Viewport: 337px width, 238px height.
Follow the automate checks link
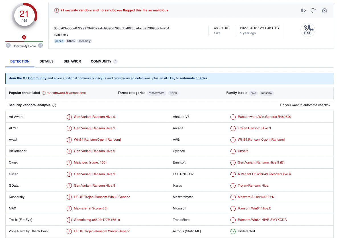tap(194, 78)
